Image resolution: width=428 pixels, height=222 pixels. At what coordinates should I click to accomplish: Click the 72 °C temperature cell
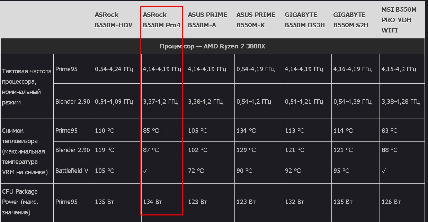point(196,171)
